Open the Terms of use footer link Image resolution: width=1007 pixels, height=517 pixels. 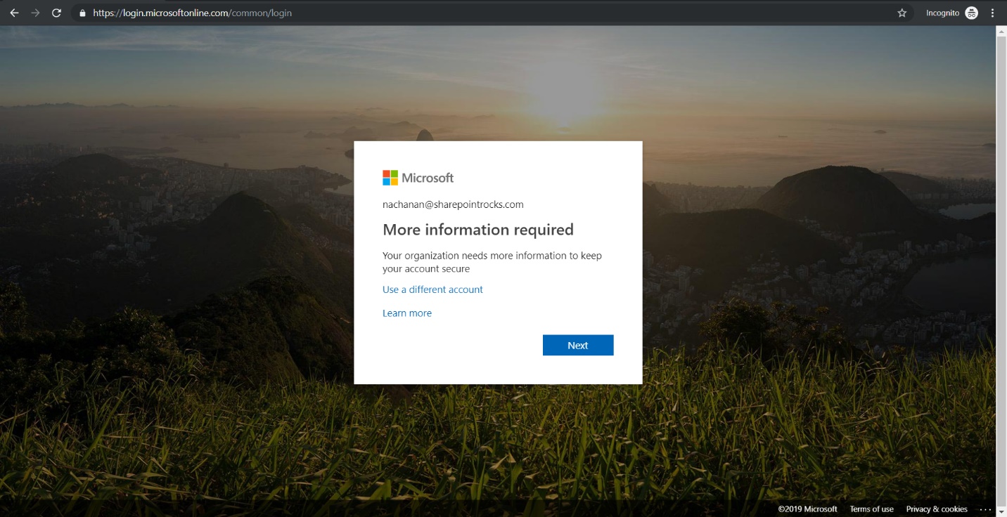(871, 509)
